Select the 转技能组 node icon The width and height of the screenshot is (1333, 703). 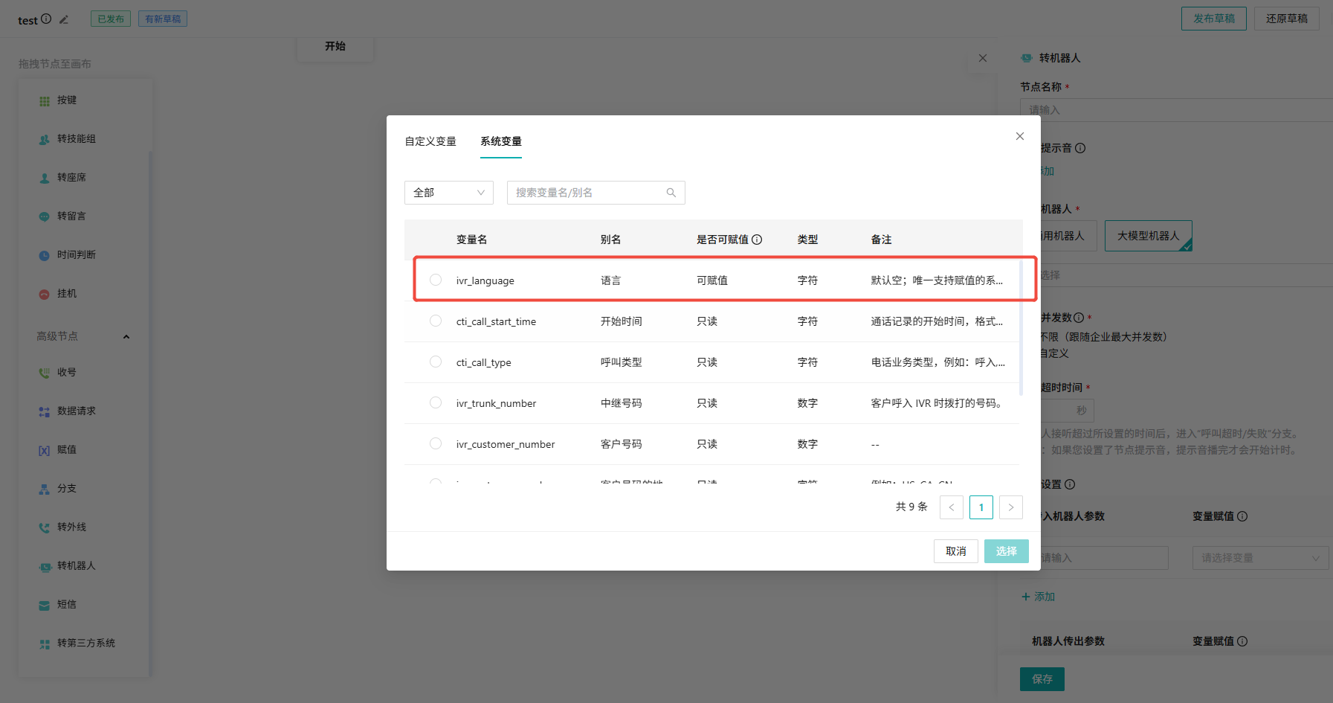pos(45,139)
